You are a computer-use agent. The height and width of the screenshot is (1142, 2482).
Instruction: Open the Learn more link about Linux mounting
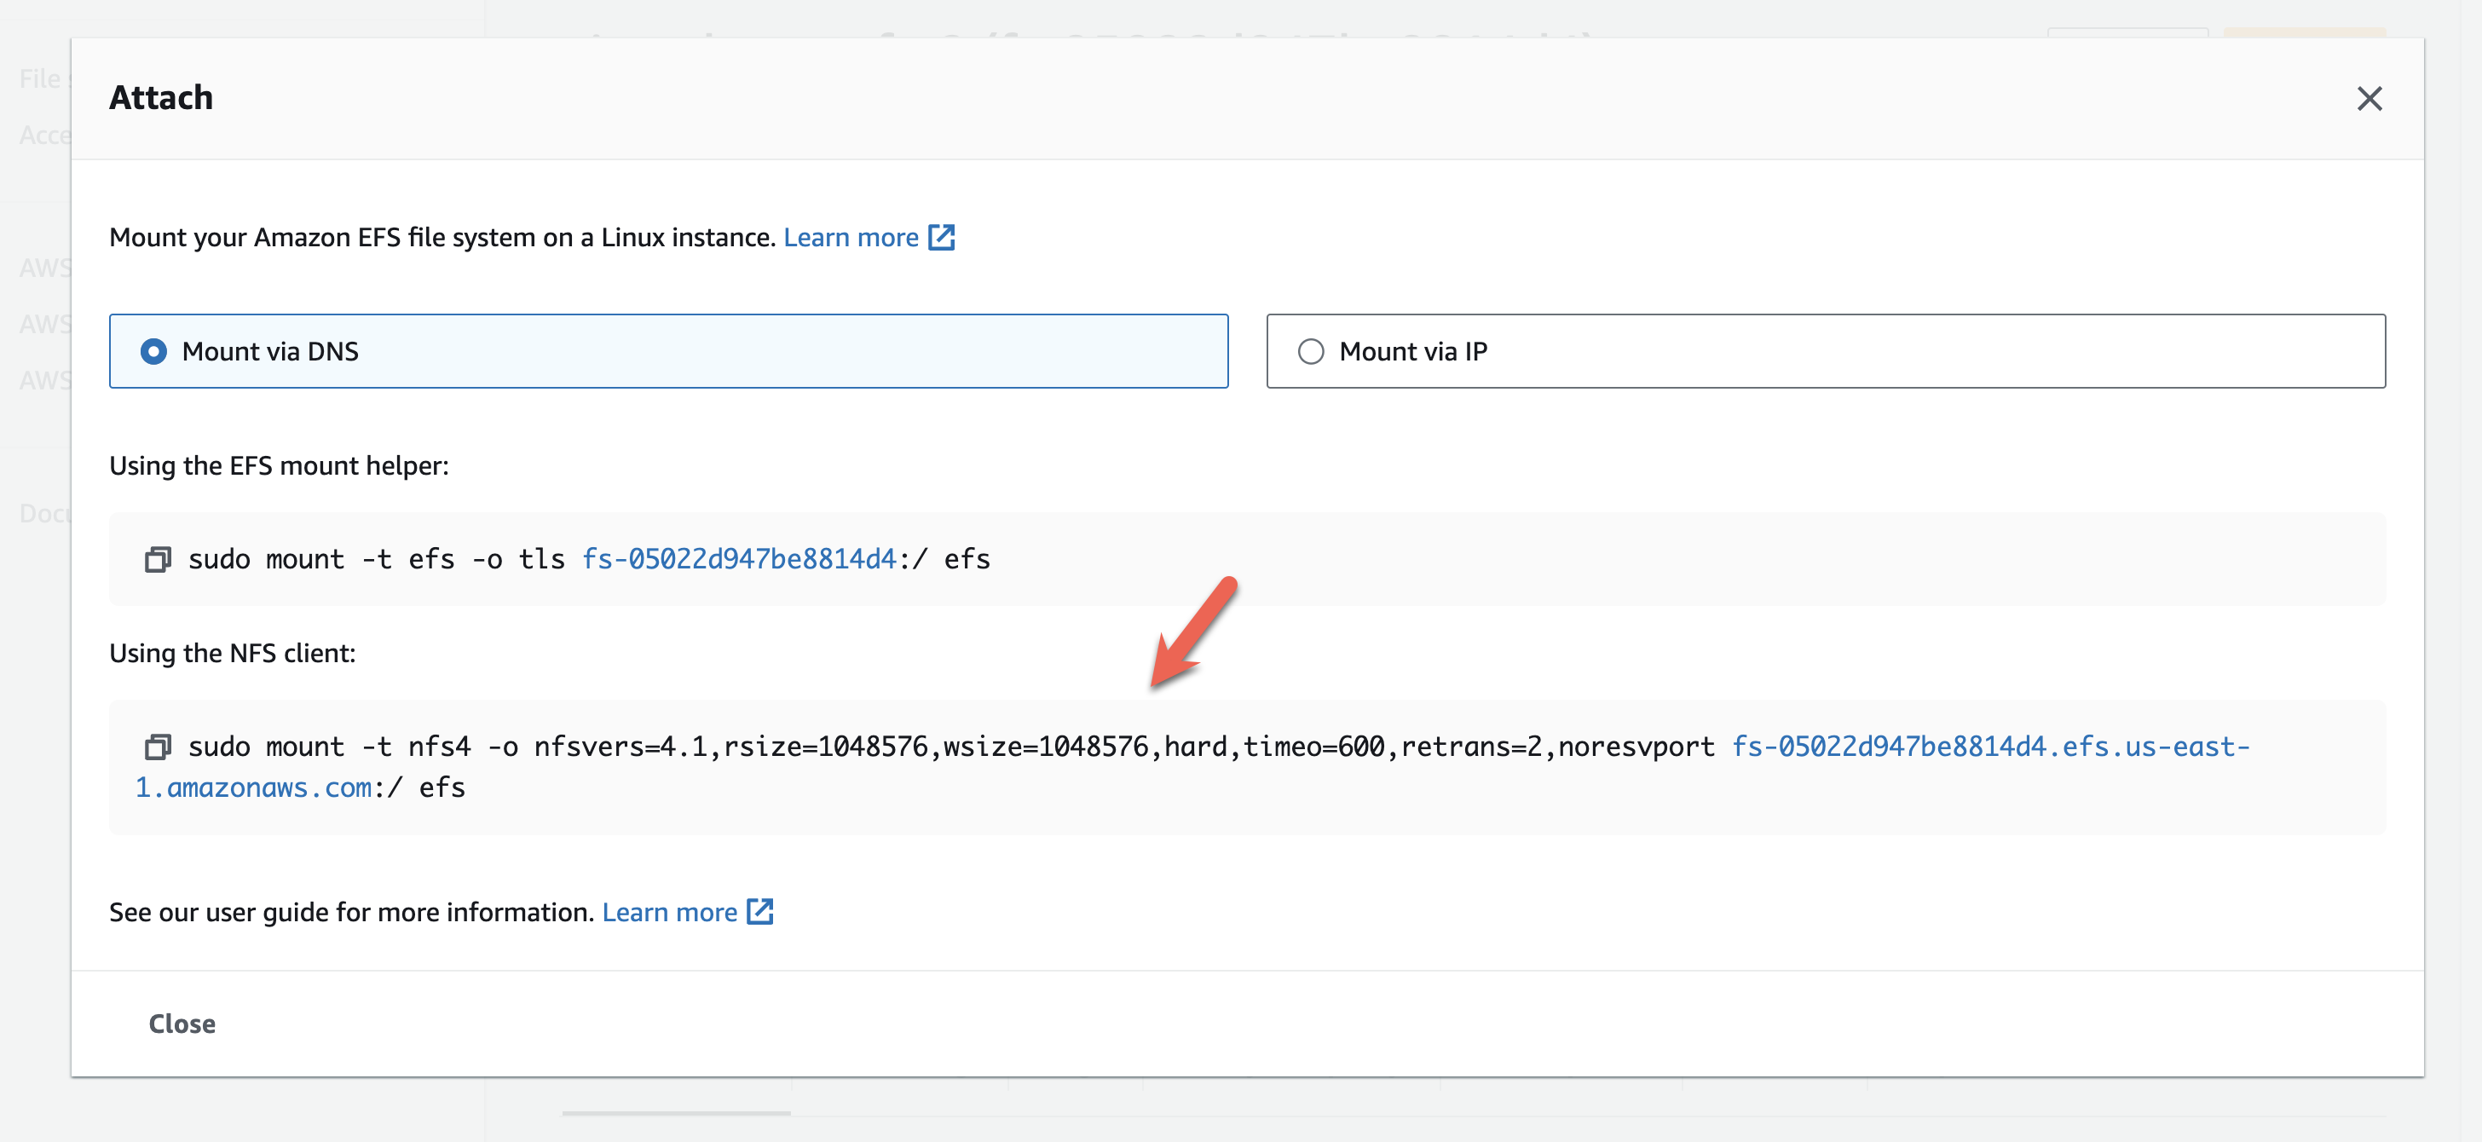850,237
